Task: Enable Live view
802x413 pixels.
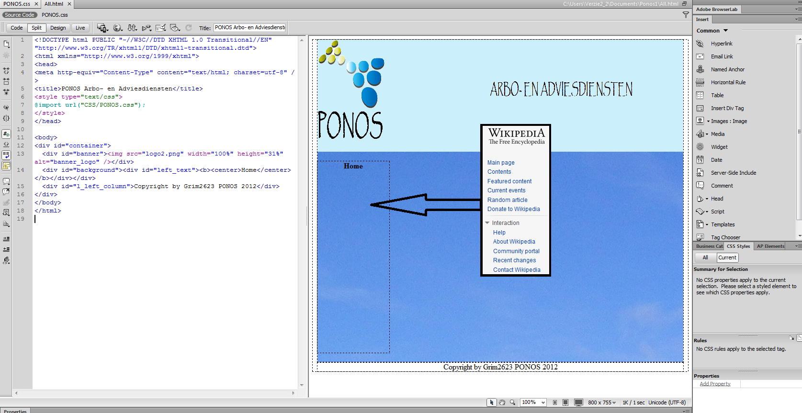Action: tap(80, 28)
